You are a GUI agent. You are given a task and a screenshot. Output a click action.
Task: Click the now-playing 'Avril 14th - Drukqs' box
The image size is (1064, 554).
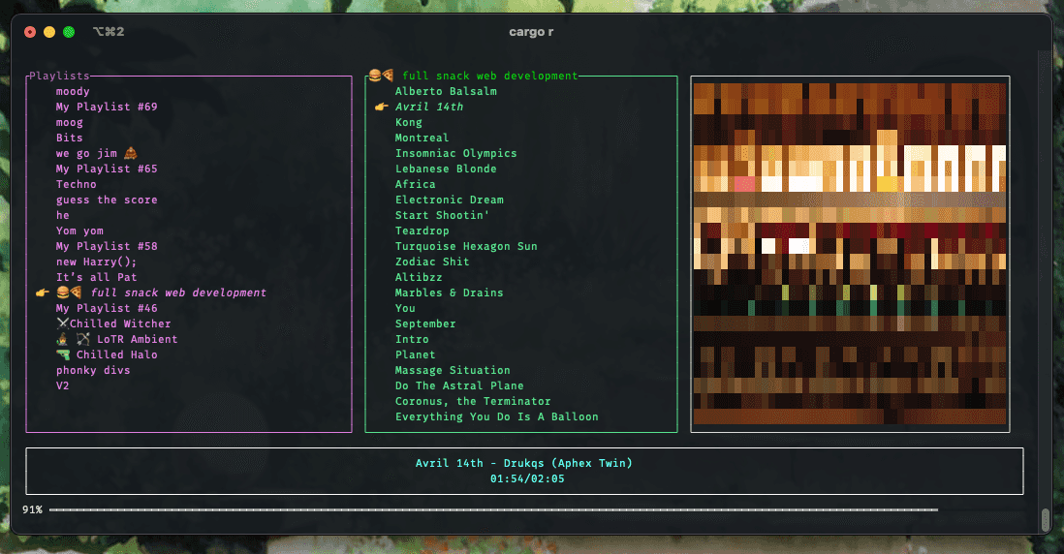[524, 471]
